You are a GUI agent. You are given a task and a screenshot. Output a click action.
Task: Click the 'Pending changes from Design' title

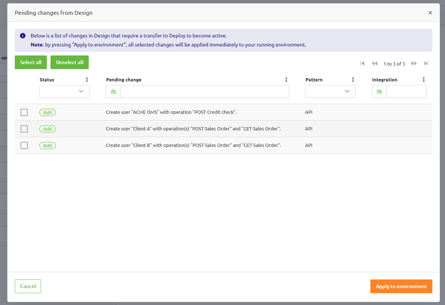(53, 13)
